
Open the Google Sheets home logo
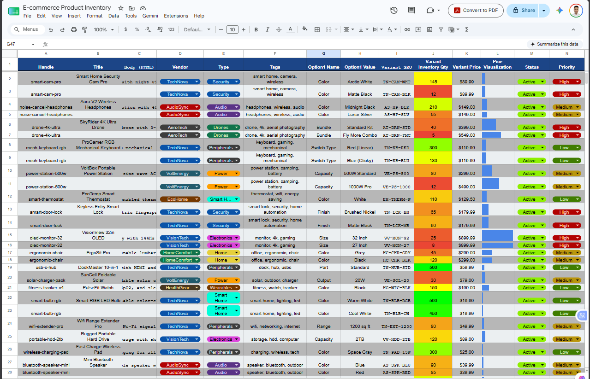[x=13, y=11]
